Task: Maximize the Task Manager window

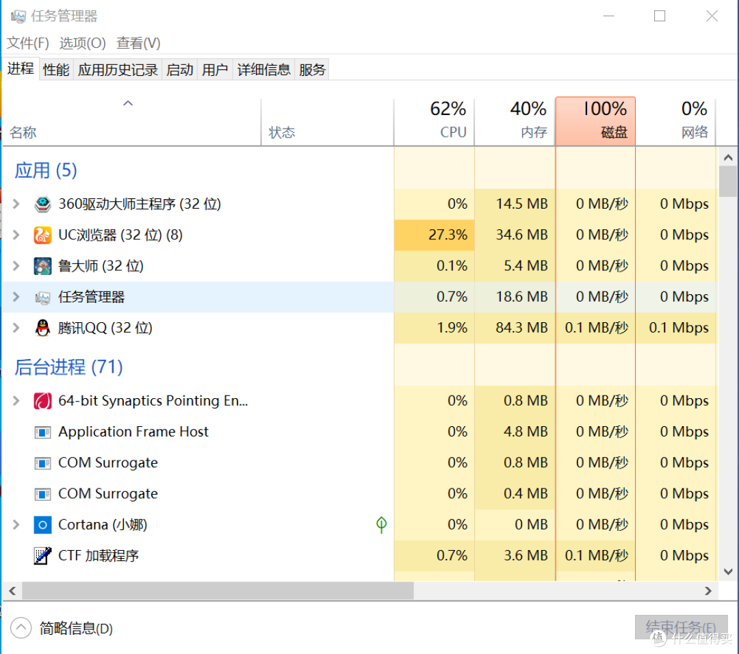Action: coord(660,16)
